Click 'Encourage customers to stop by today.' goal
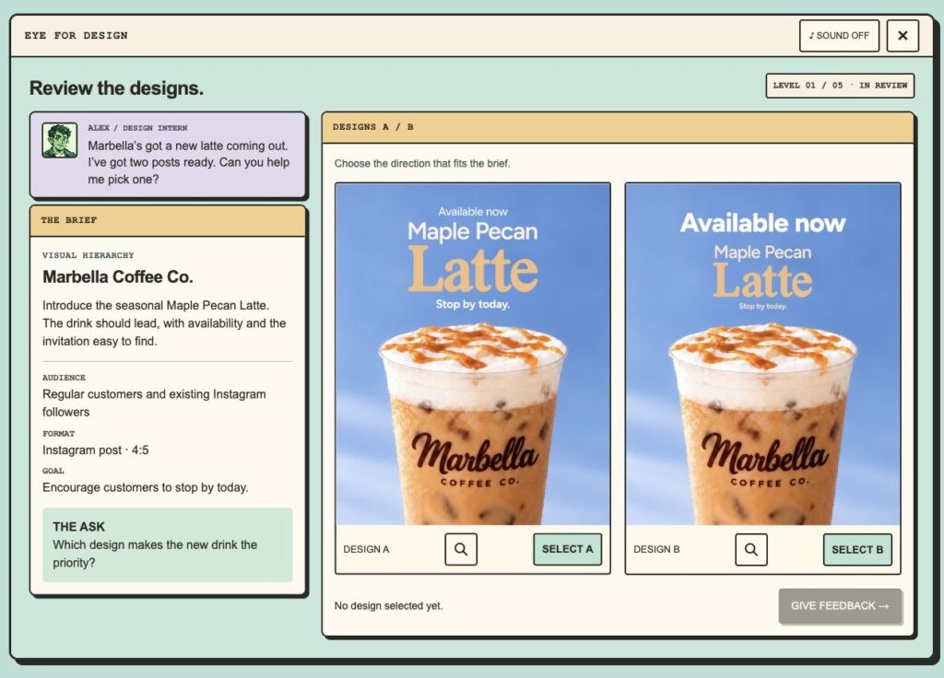 145,487
